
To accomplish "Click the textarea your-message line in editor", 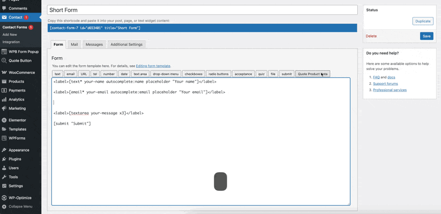I will tap(99, 113).
